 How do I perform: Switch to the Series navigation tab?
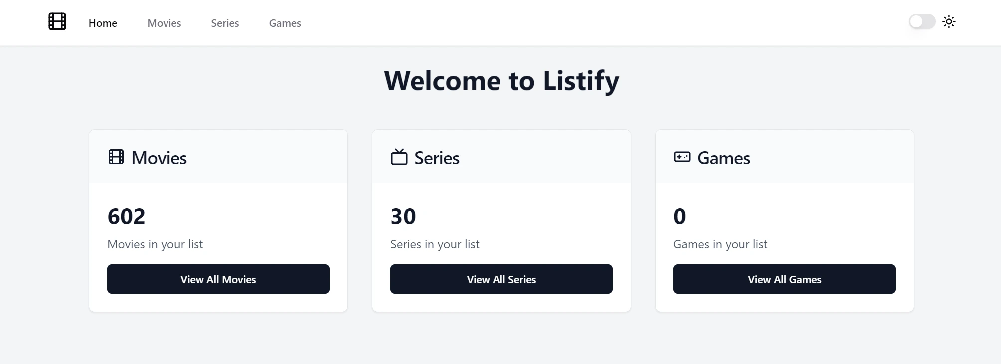pos(225,23)
